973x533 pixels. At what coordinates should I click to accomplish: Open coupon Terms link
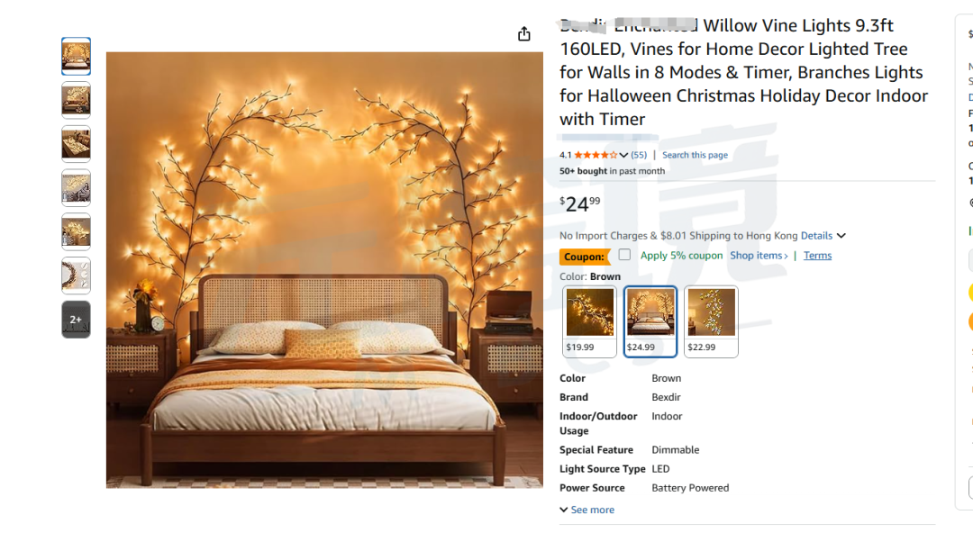tap(817, 256)
